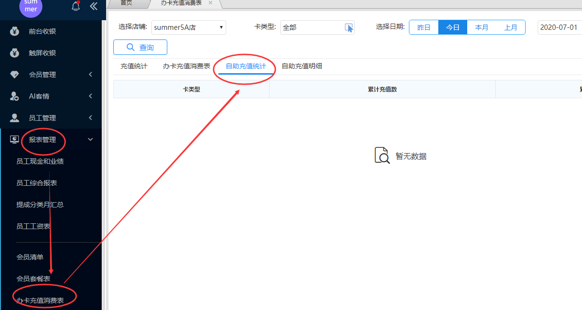
Task: Expand 员工管理 menu chevron
Action: coord(91,118)
